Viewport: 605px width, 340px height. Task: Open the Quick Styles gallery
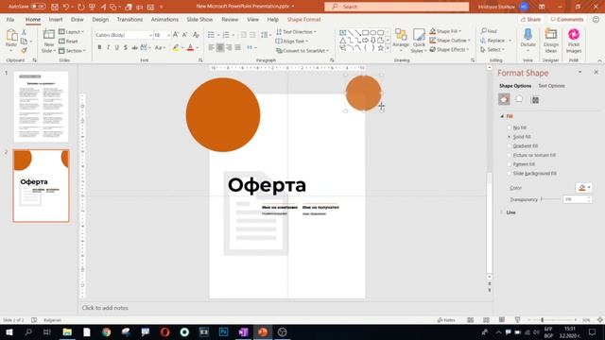[419, 40]
